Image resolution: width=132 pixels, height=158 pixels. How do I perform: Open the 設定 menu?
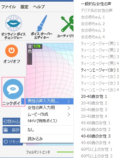tap(24, 7)
